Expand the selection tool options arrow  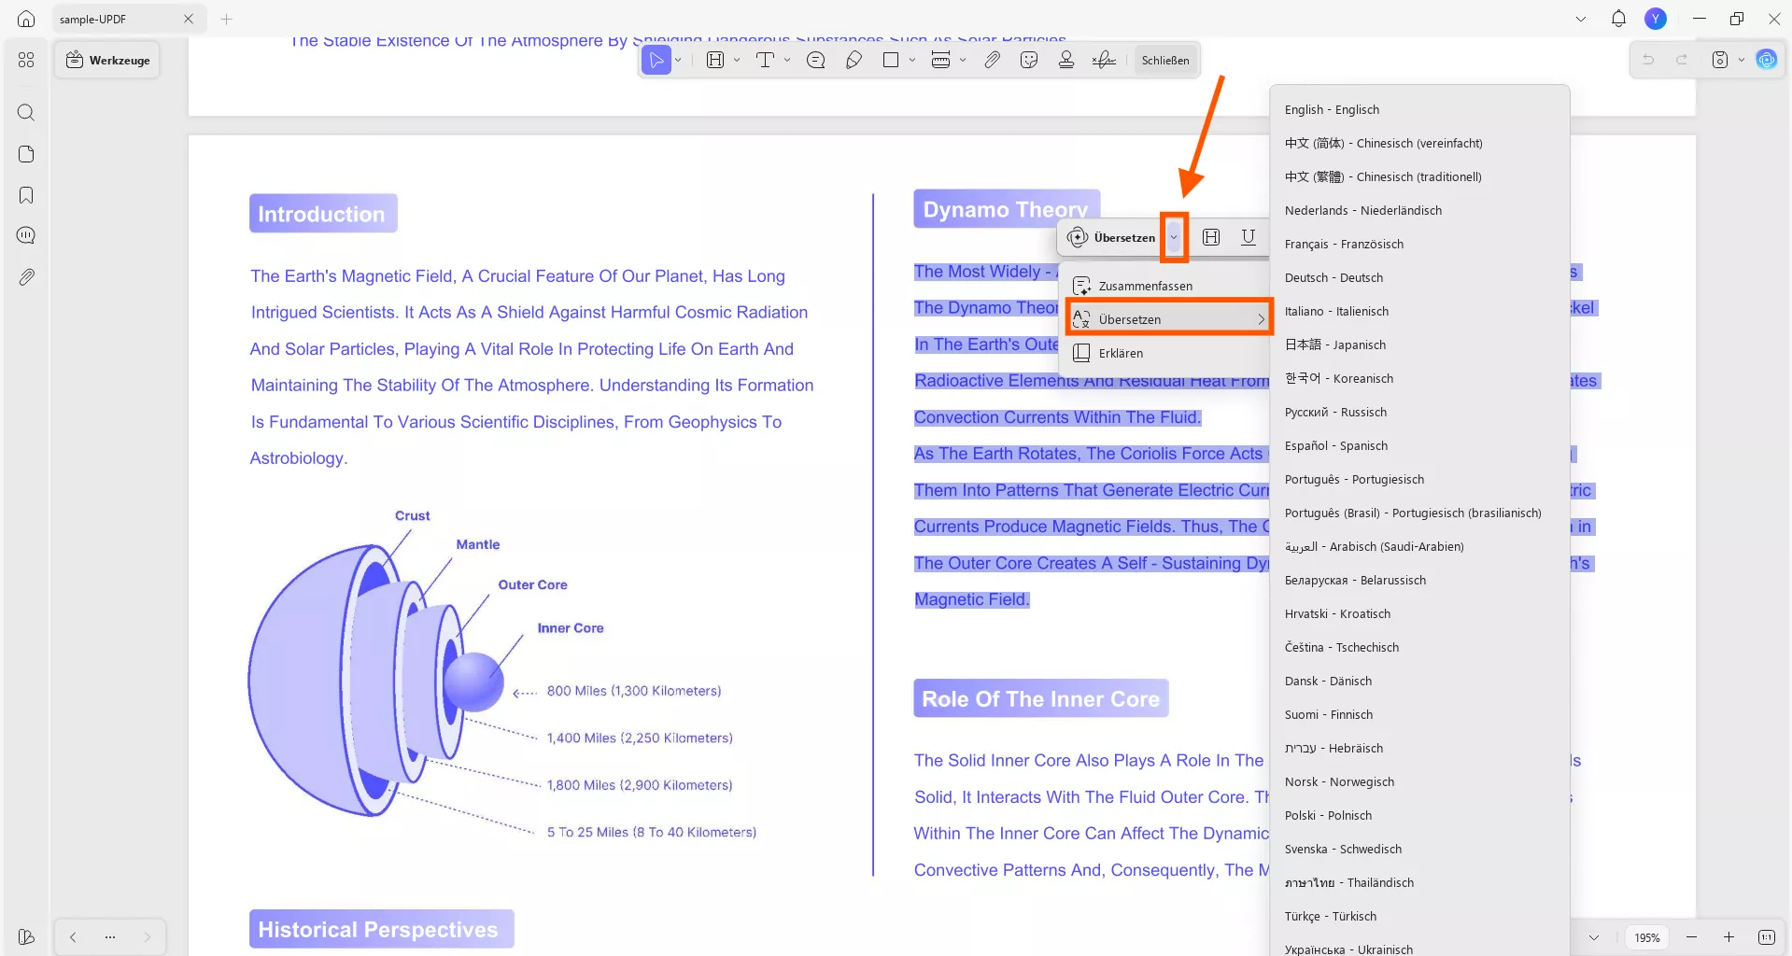[678, 61]
